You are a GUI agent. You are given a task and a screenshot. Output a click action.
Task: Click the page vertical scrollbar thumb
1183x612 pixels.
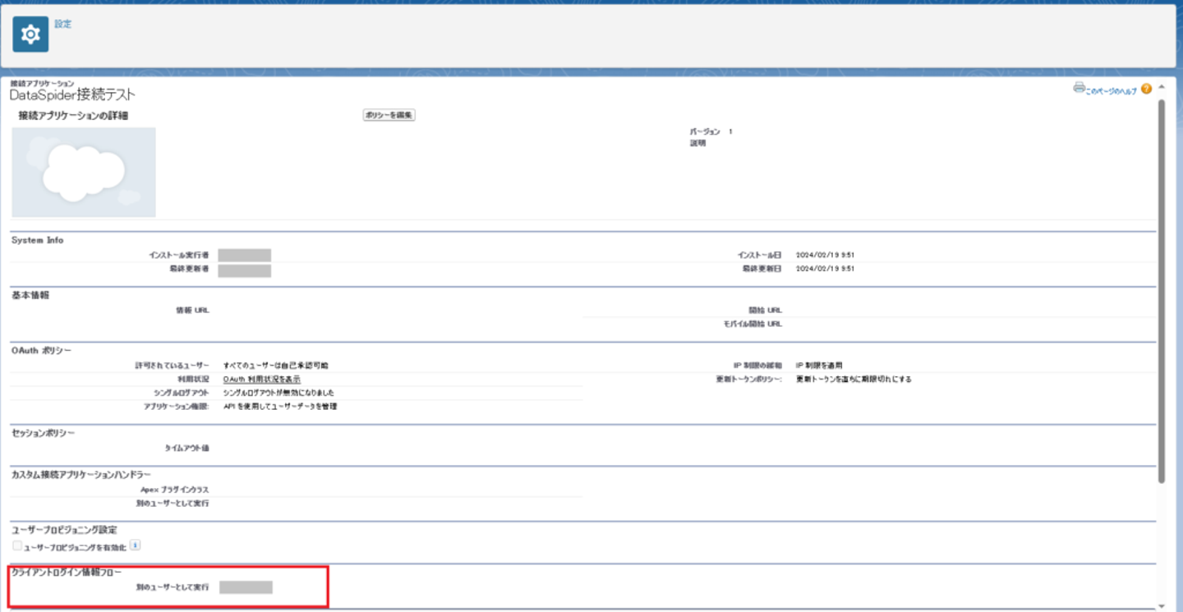[1161, 292]
